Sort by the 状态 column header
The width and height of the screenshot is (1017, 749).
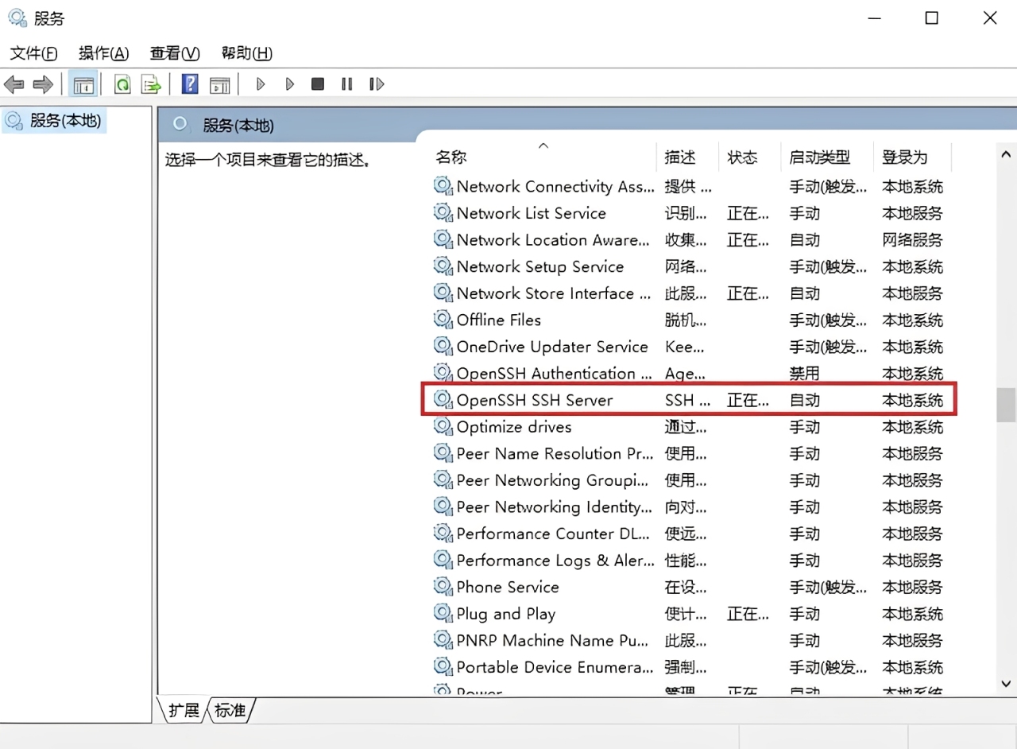coord(750,157)
